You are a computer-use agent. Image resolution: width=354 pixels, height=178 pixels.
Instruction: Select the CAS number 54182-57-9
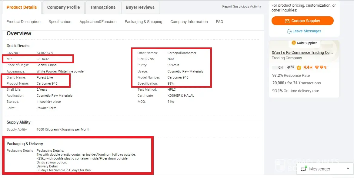click(x=45, y=53)
